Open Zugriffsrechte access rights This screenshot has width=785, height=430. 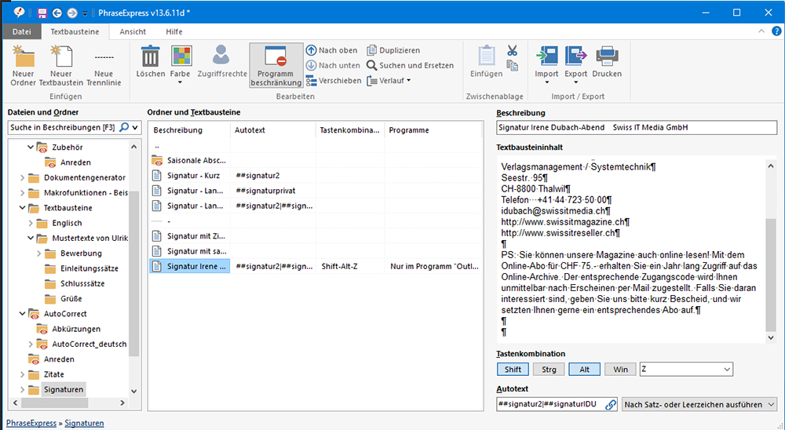click(x=222, y=61)
